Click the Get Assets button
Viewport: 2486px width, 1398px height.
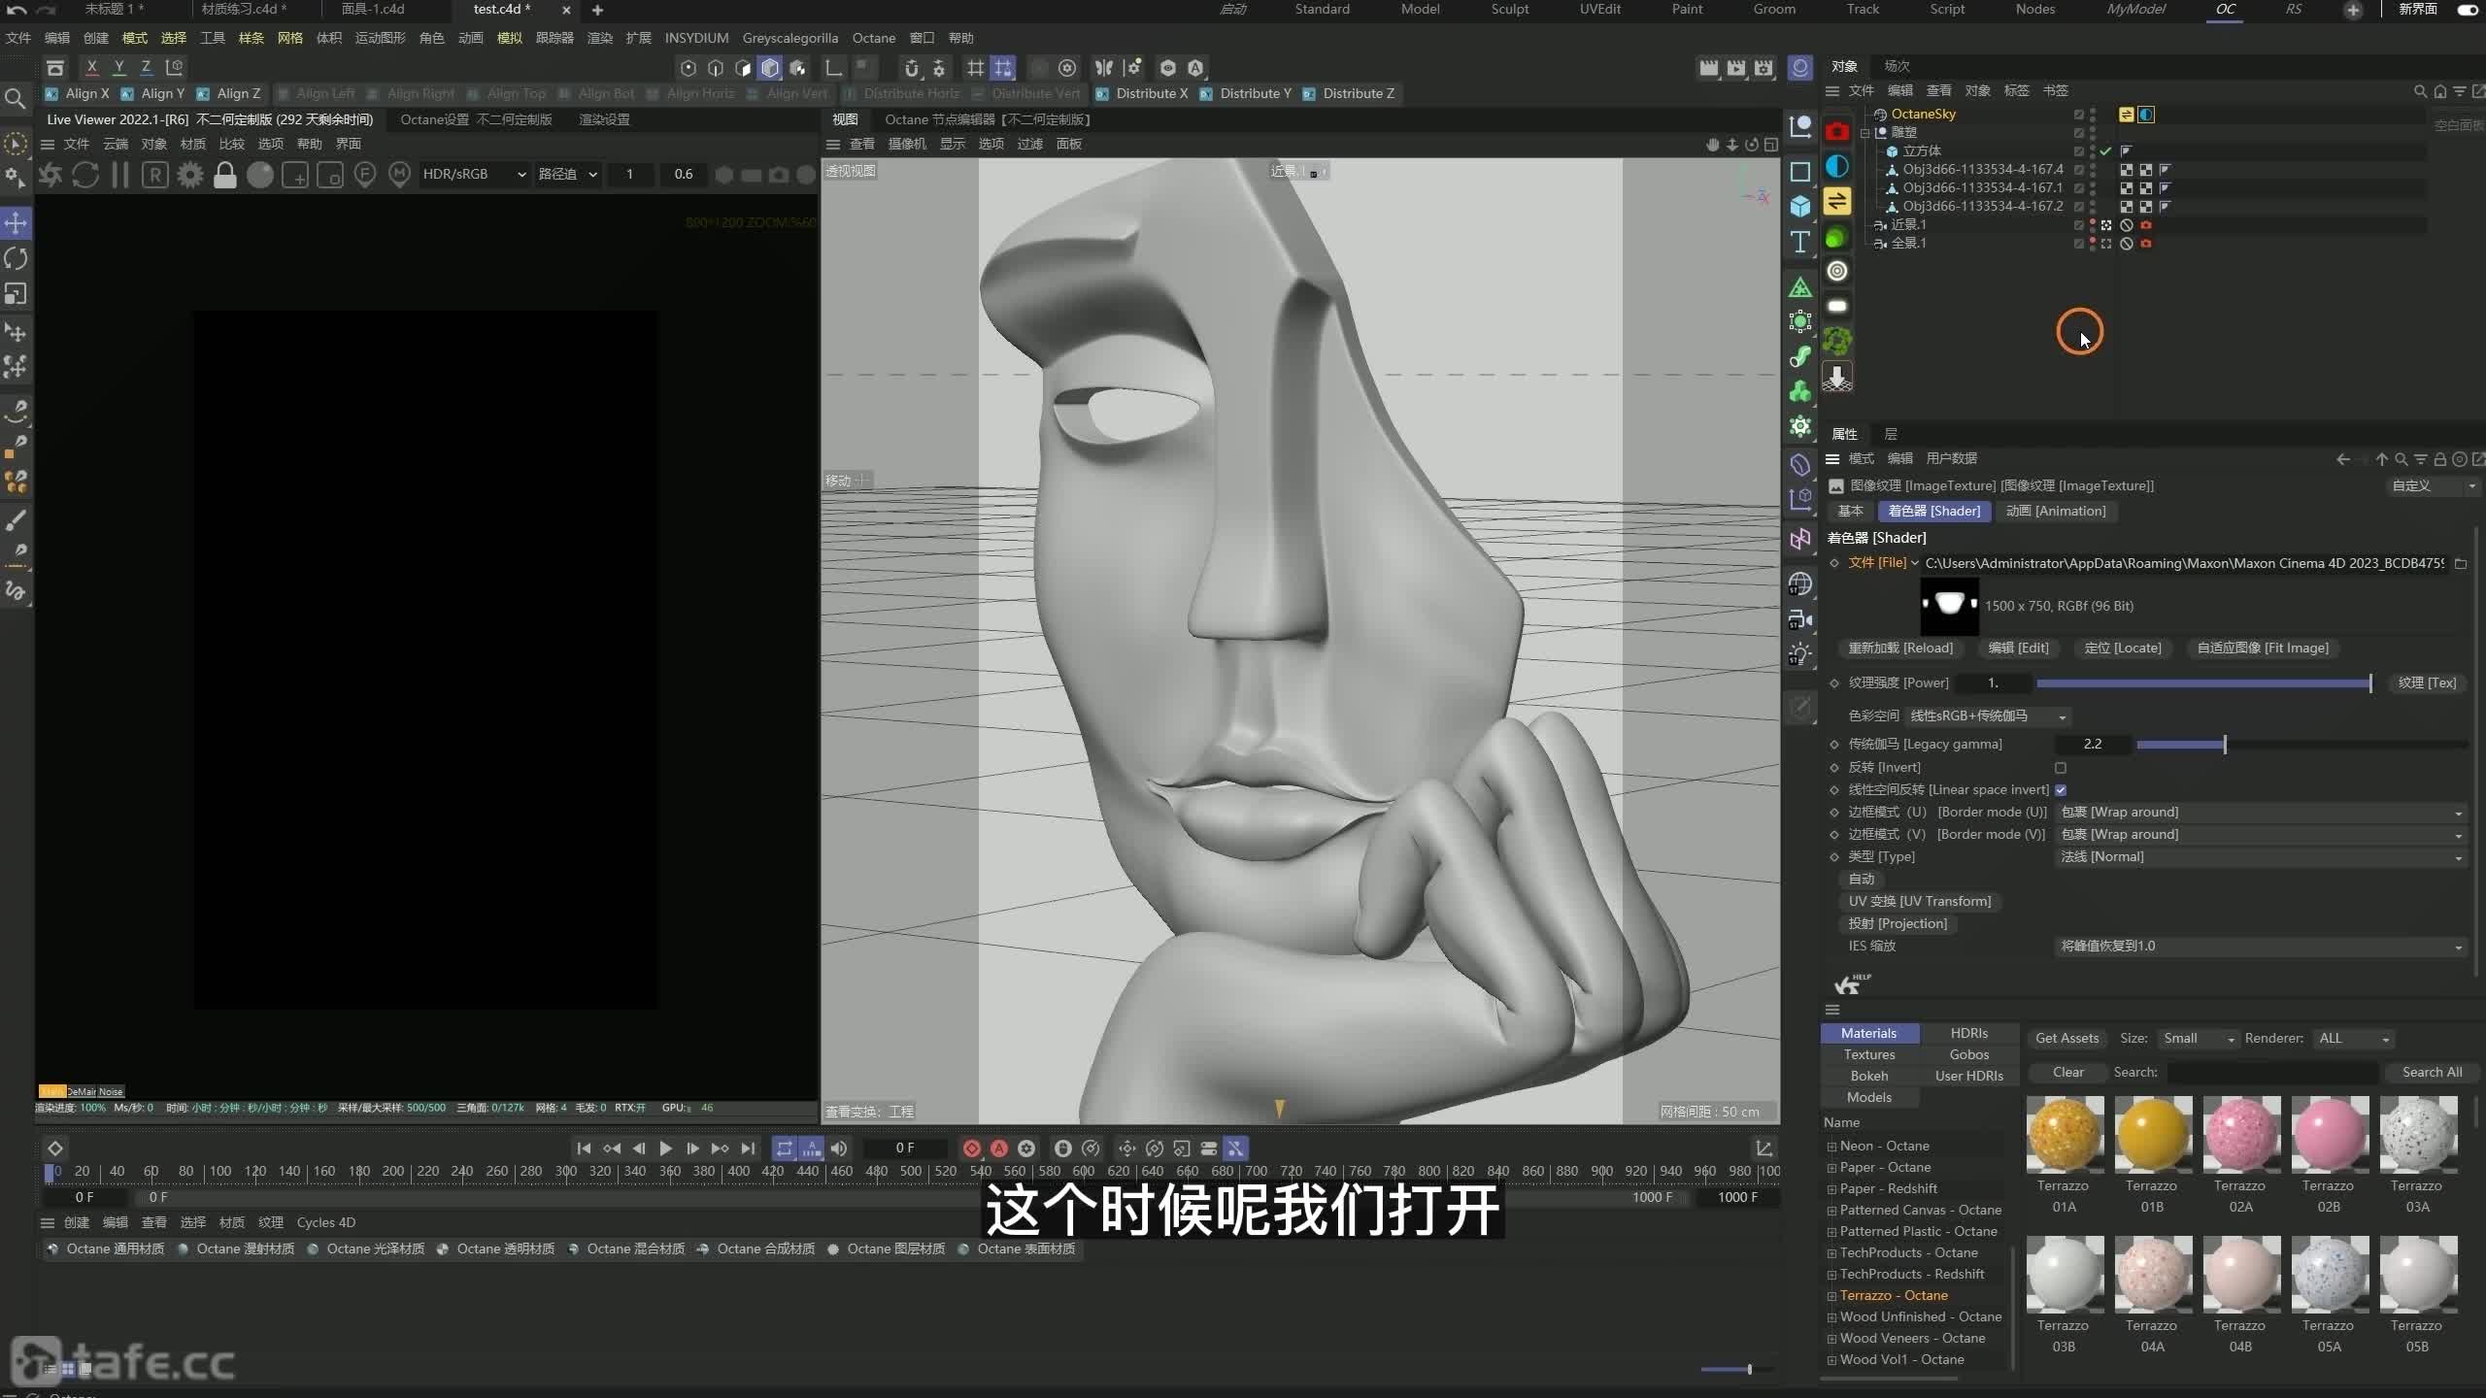[x=2066, y=1039]
